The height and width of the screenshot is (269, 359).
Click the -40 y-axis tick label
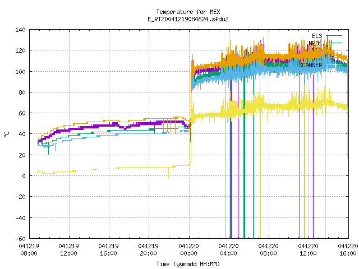tap(20, 218)
